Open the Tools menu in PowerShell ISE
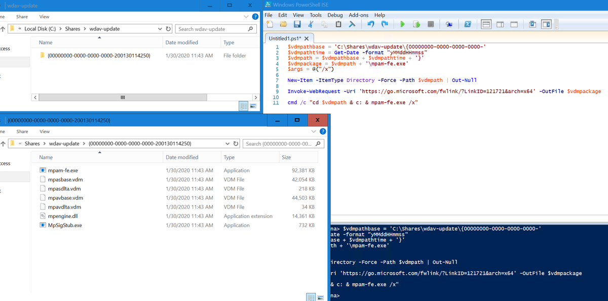 pos(316,15)
